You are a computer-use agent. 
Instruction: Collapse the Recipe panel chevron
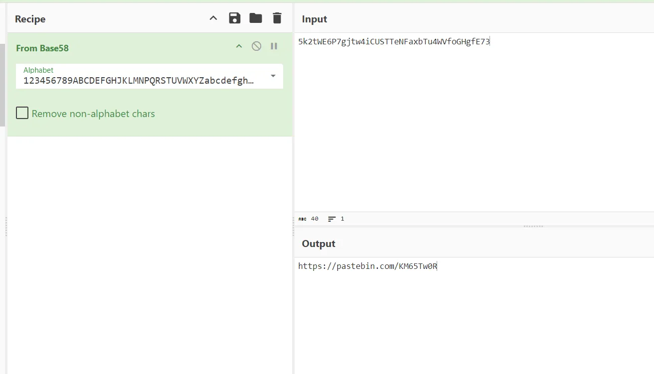point(213,18)
